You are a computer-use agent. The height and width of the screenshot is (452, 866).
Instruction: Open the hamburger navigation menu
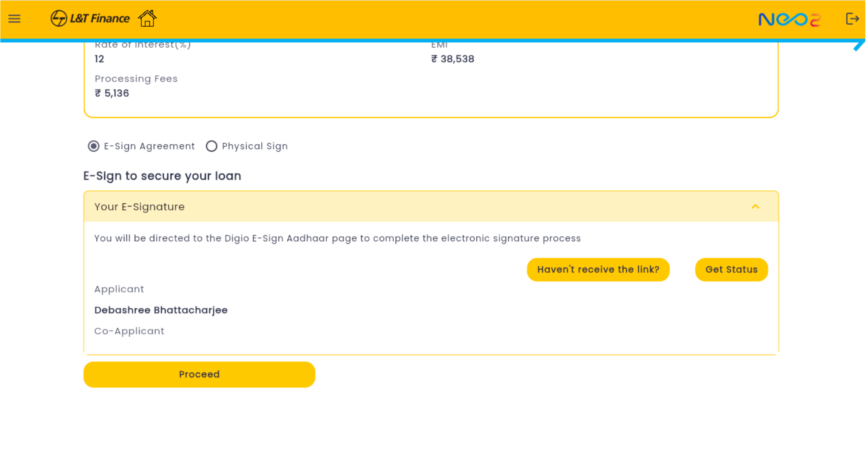(x=15, y=19)
